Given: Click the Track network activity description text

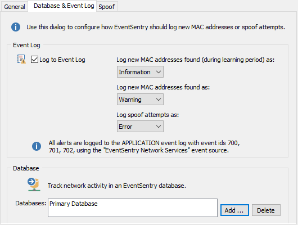Looking at the screenshot, I should pos(117,186).
